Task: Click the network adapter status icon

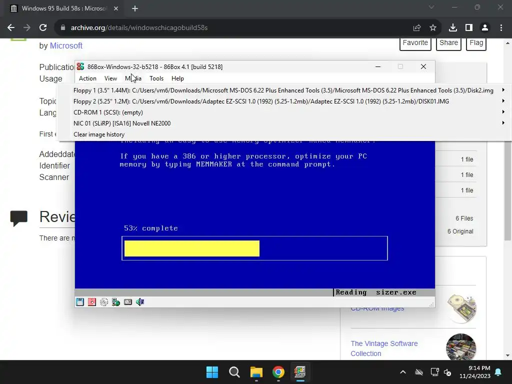Action: tap(116, 302)
